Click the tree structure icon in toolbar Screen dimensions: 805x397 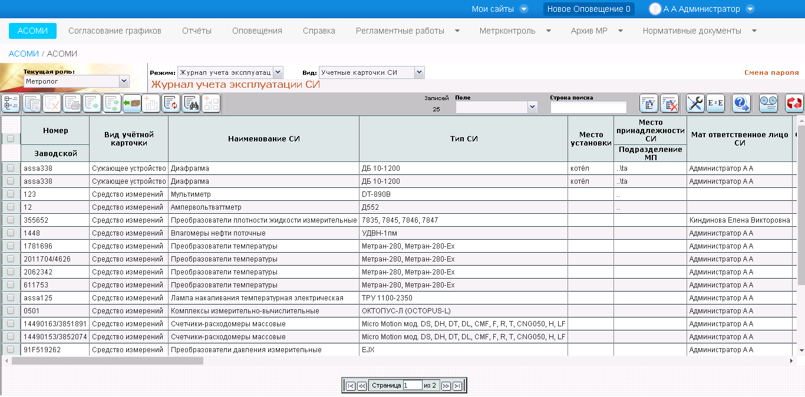point(11,104)
